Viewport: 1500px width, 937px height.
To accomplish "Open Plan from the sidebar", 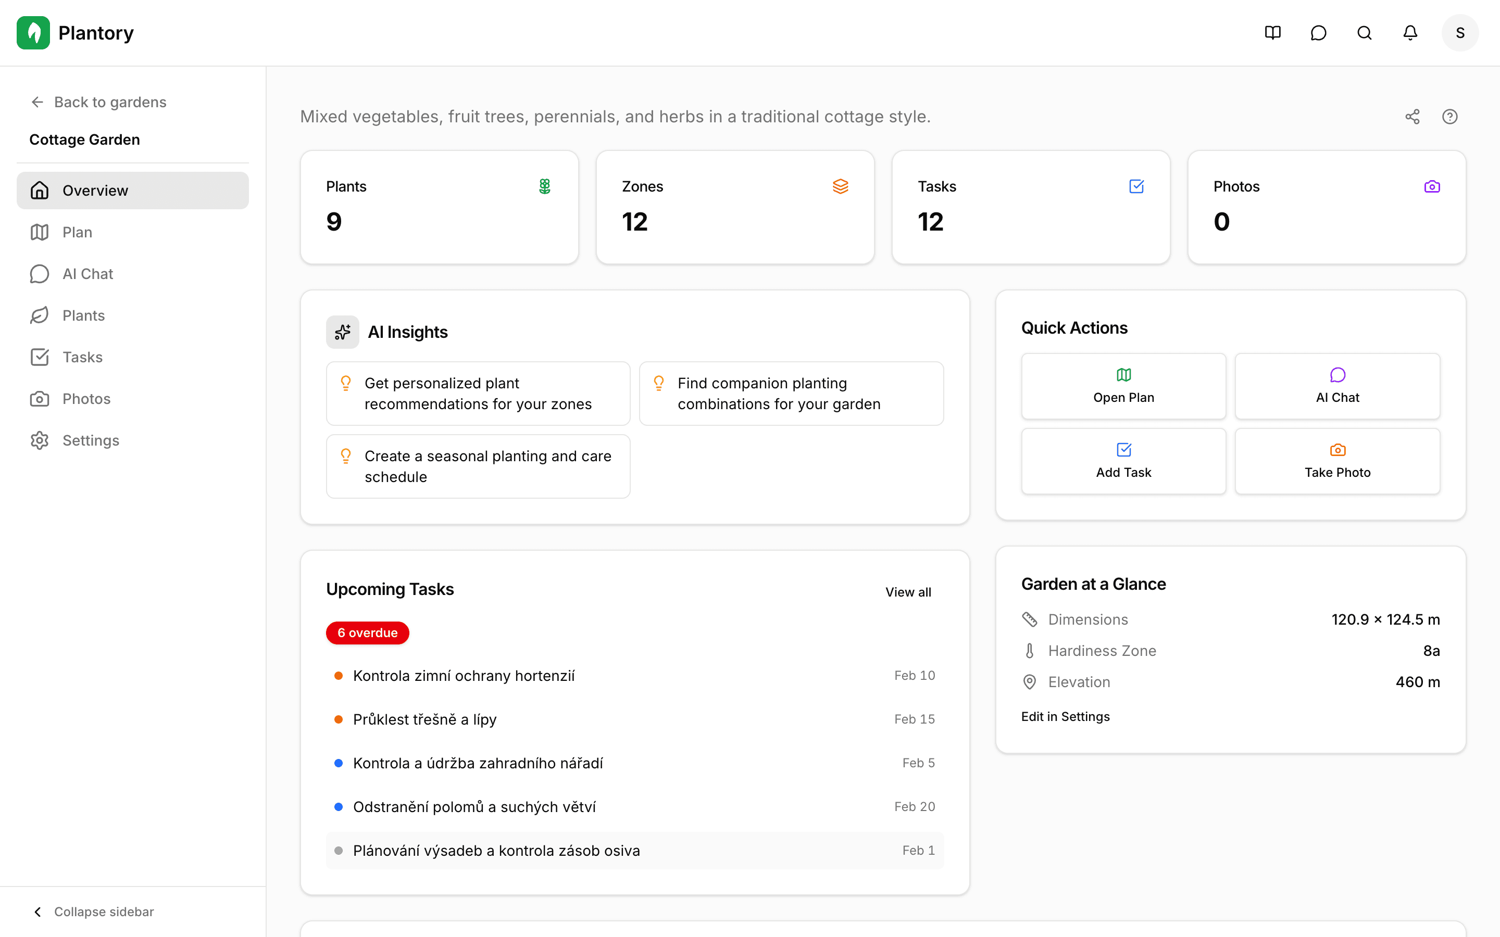I will click(x=77, y=232).
